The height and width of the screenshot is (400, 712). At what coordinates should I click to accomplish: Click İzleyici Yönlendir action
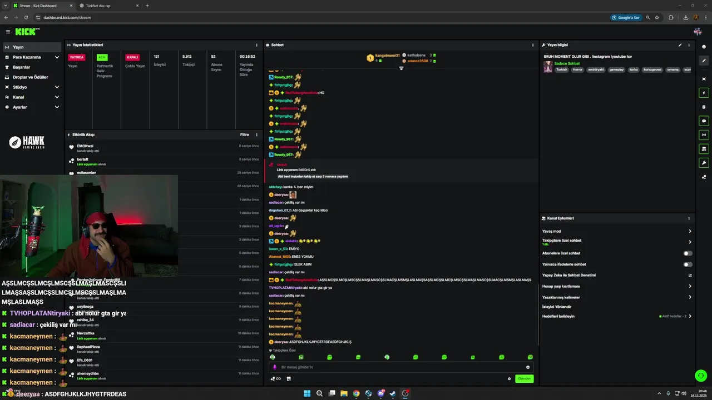point(557,307)
